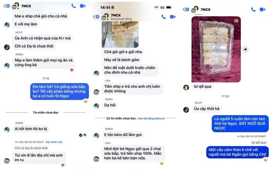Screen dimensions: 271x170
Task: Go back from the right 7NCX chat
Action: [186, 9]
